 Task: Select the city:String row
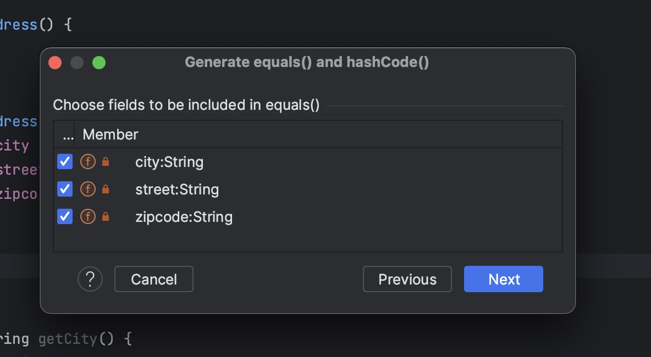tap(169, 162)
